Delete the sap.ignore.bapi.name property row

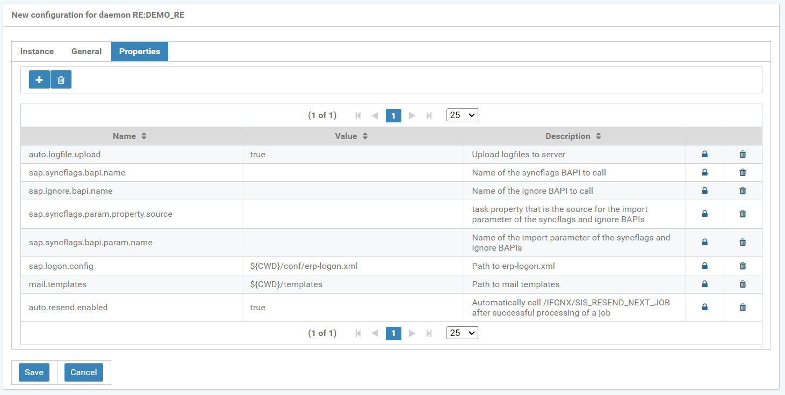(x=743, y=191)
